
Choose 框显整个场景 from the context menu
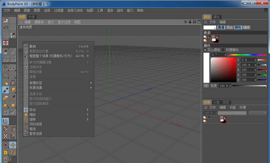59,56
